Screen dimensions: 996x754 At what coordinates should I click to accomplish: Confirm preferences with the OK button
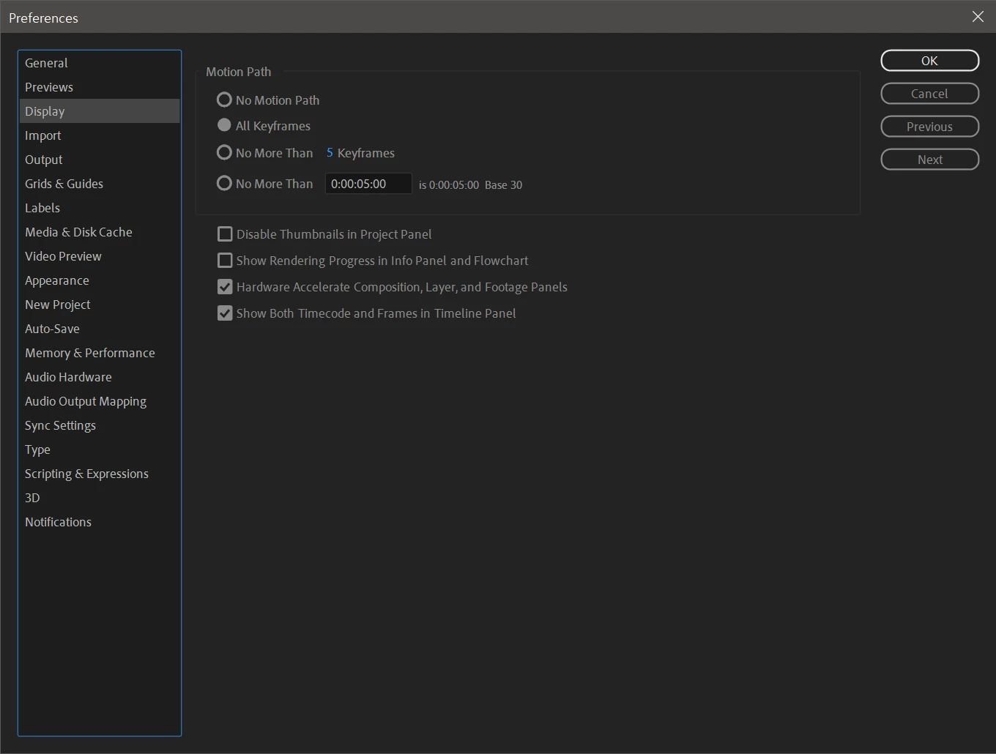point(929,61)
